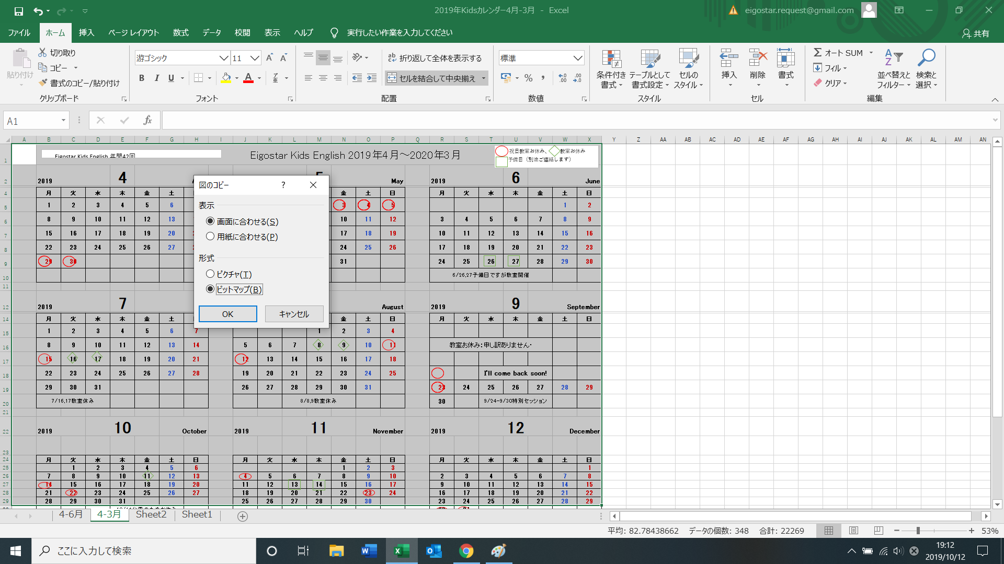1004x564 pixels.
Task: Switch to 挿入 ribbon tab
Action: tap(86, 33)
